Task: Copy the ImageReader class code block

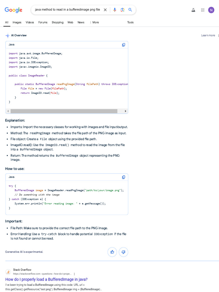Action: [123, 45]
